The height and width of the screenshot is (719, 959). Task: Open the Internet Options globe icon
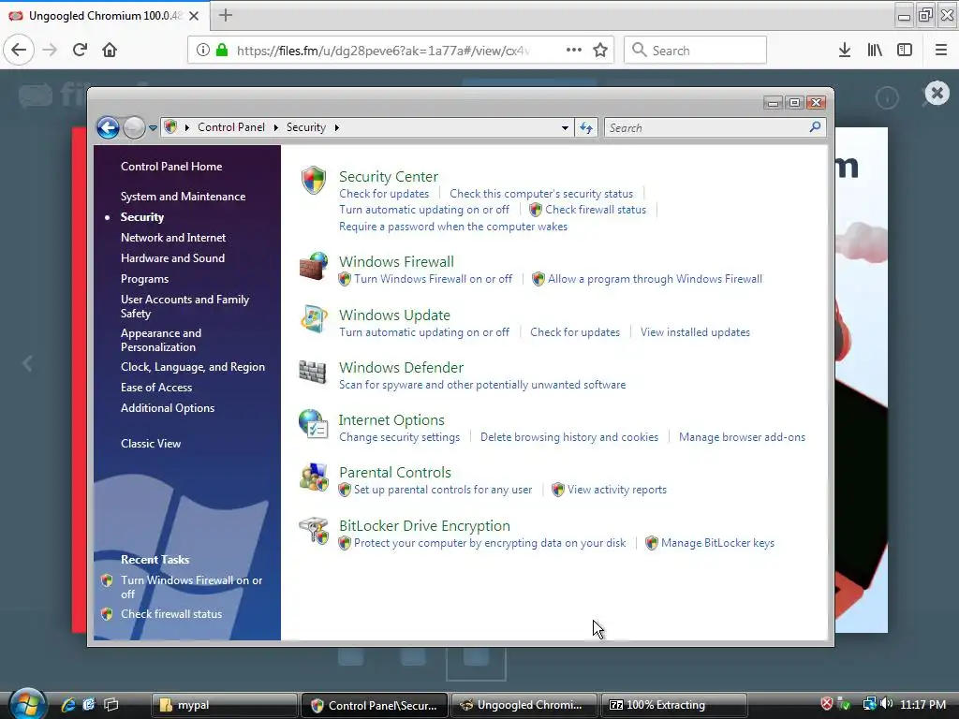314,424
